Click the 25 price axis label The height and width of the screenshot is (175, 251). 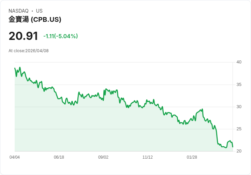click(239, 129)
